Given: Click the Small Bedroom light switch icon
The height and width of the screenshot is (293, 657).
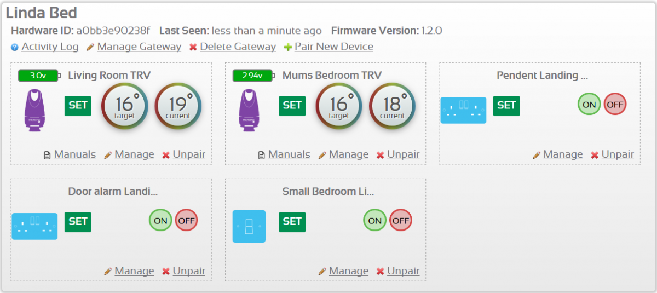Looking at the screenshot, I should [x=249, y=226].
